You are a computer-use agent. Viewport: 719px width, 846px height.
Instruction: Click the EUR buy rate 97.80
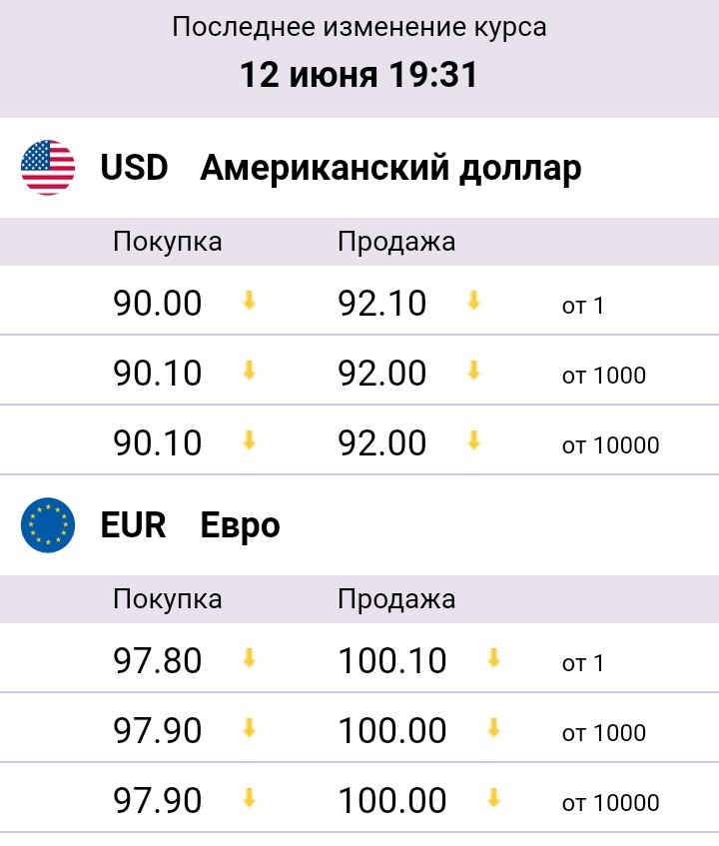tap(158, 660)
